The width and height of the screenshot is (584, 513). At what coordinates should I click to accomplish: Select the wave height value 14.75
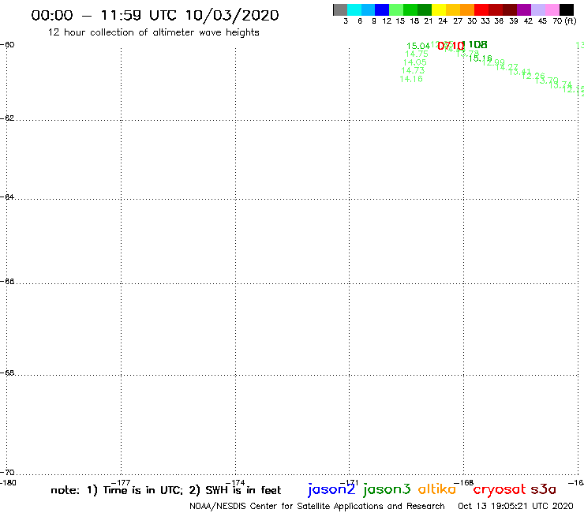417,54
